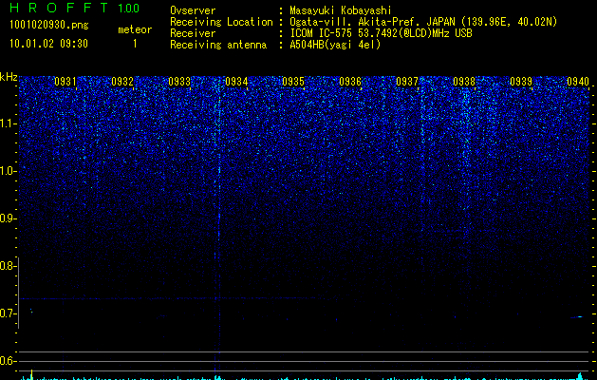Click the Receiver field label
This screenshot has height=380, width=597.
point(193,33)
